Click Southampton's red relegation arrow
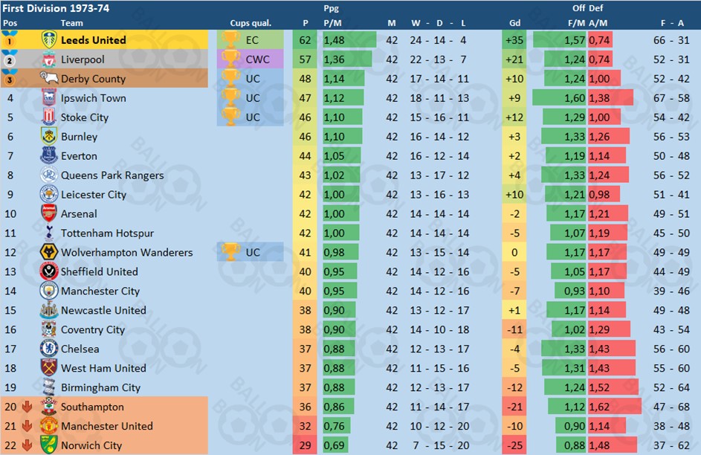The image size is (701, 455). 27,407
